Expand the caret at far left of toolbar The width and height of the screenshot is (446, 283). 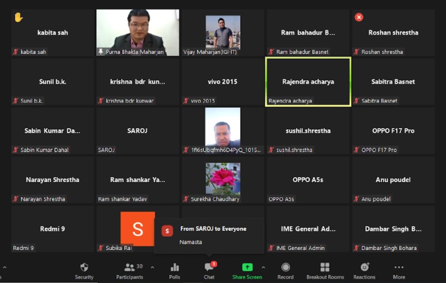pos(5,267)
